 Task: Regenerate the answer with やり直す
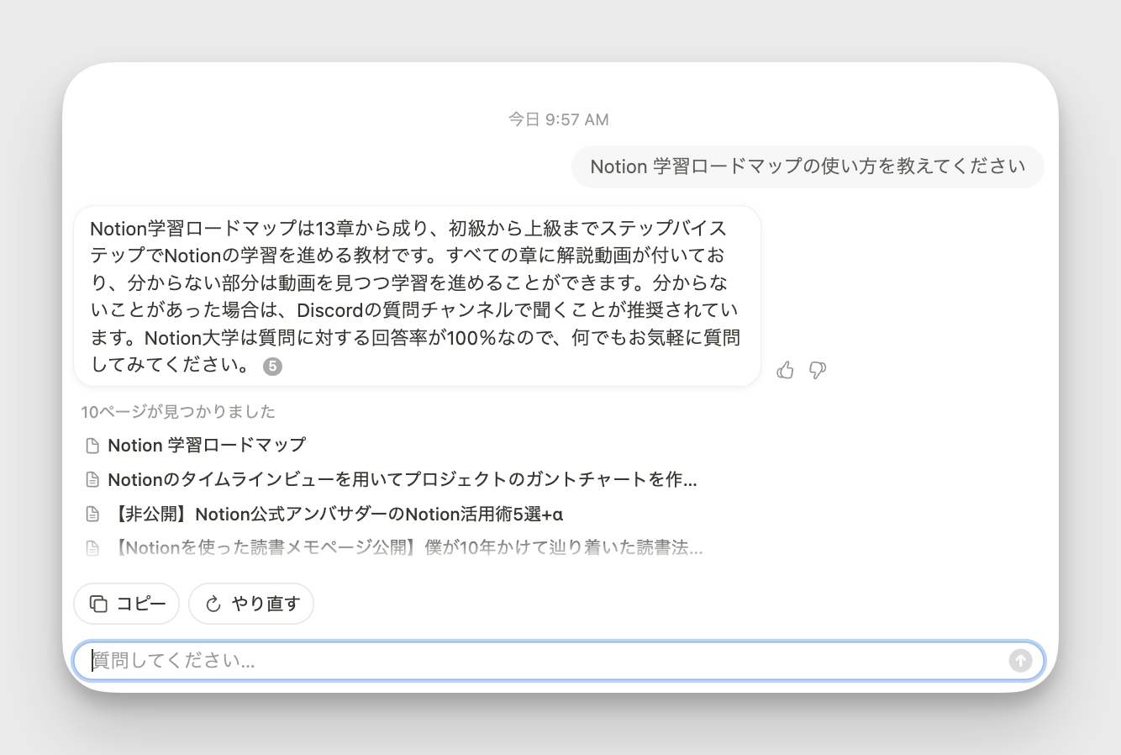click(x=251, y=604)
